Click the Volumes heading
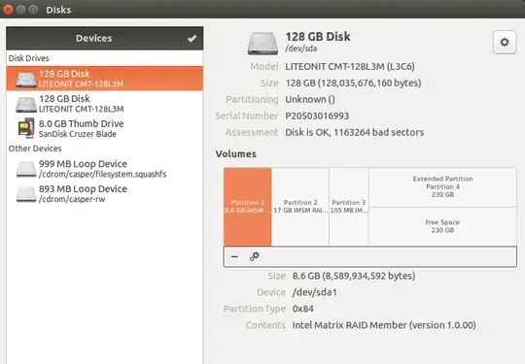 [236, 154]
